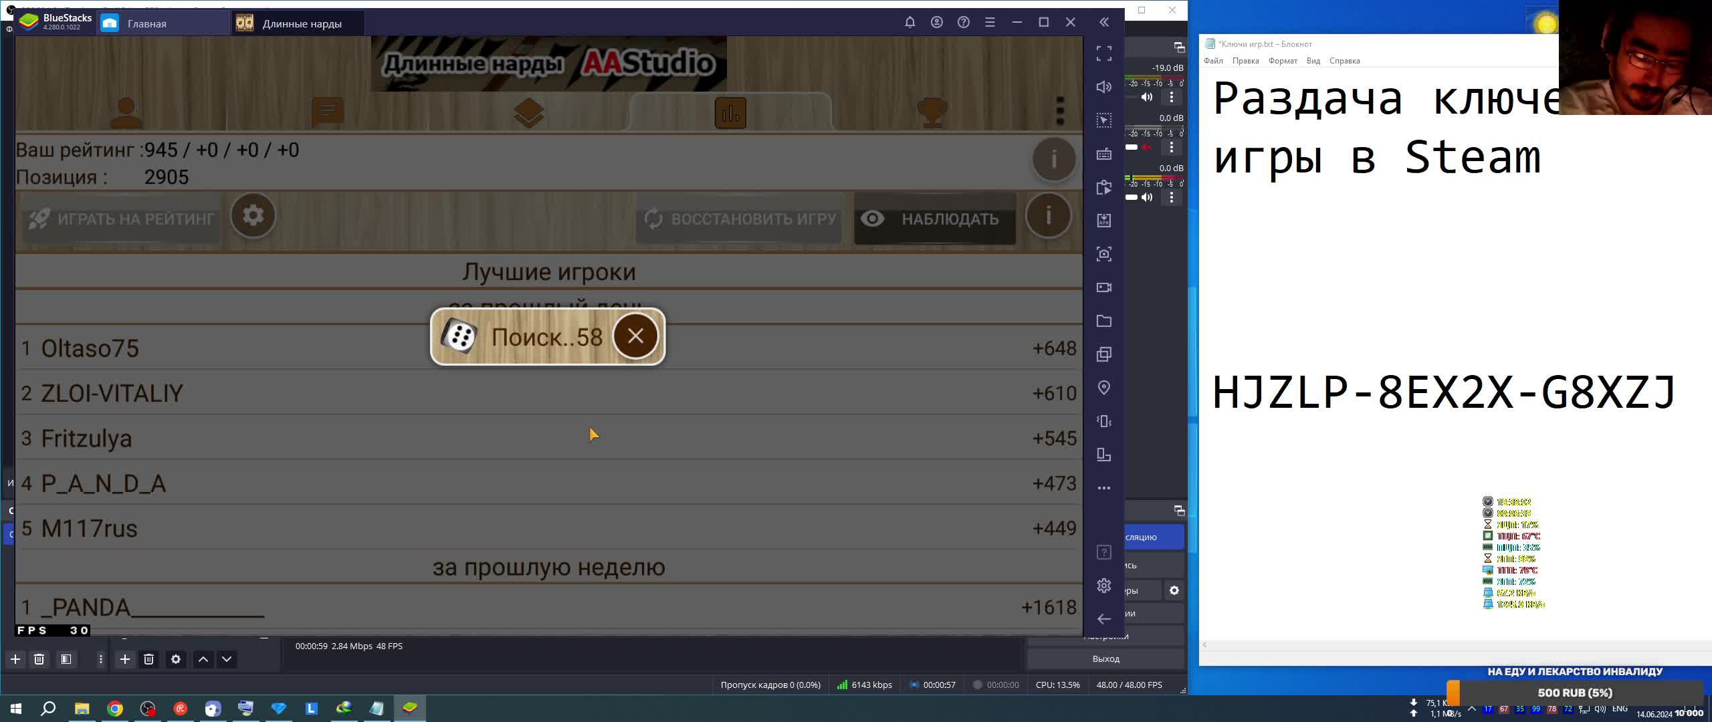
Task: Toggle the muted red speaker icon
Action: [x=1147, y=147]
